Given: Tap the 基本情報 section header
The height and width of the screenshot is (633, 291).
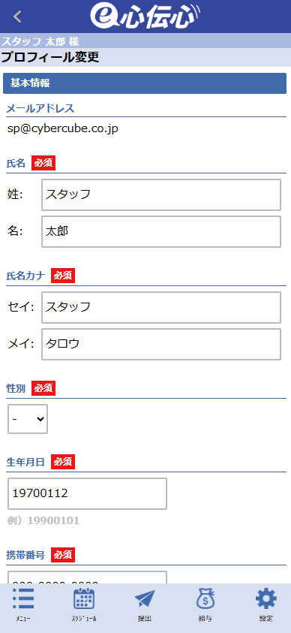Looking at the screenshot, I should (145, 83).
